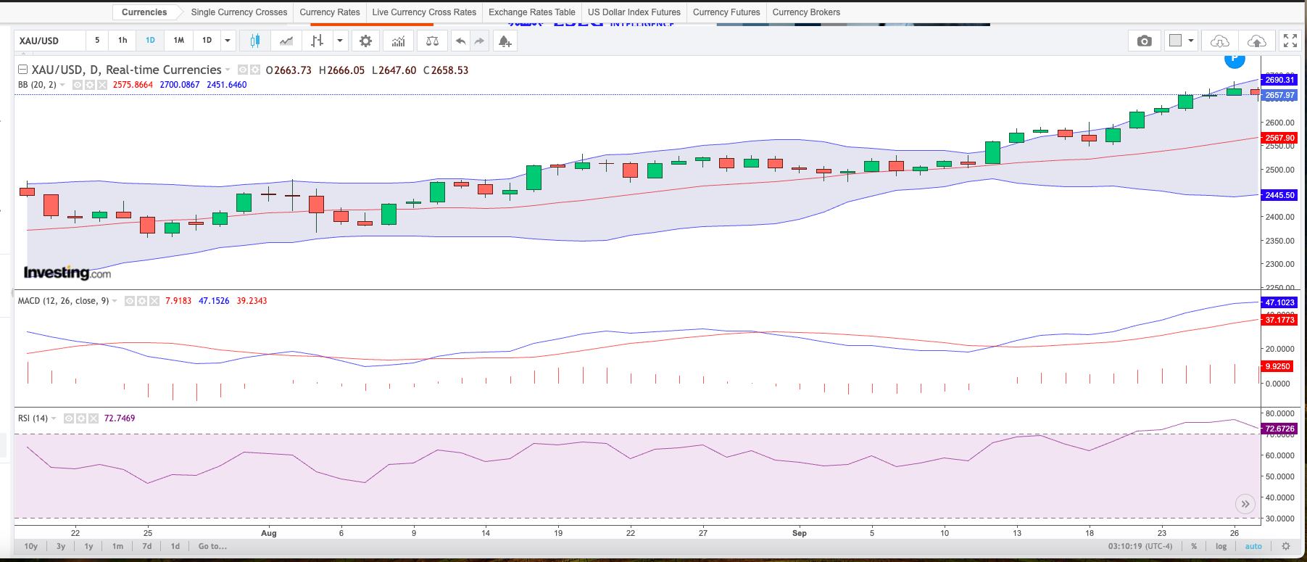The width and height of the screenshot is (1307, 562).
Task: Open chart settings gear in toolbar
Action: [366, 41]
